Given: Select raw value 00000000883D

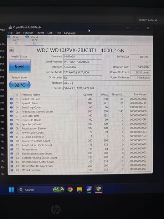Looking at the screenshot, I should point(138,107).
